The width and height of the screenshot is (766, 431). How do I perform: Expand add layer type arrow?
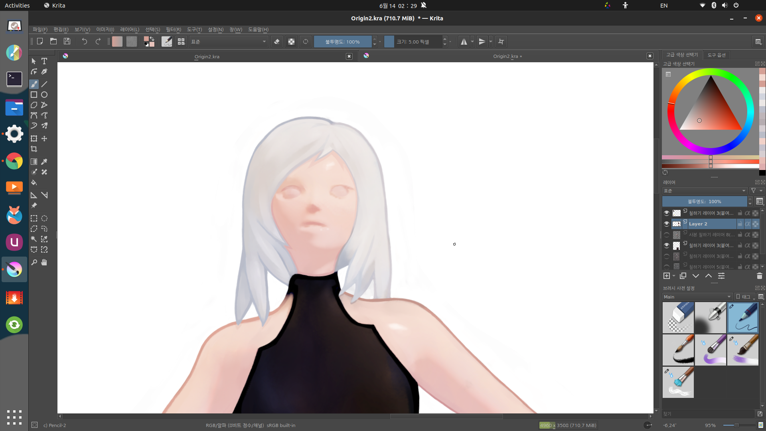[x=674, y=276]
